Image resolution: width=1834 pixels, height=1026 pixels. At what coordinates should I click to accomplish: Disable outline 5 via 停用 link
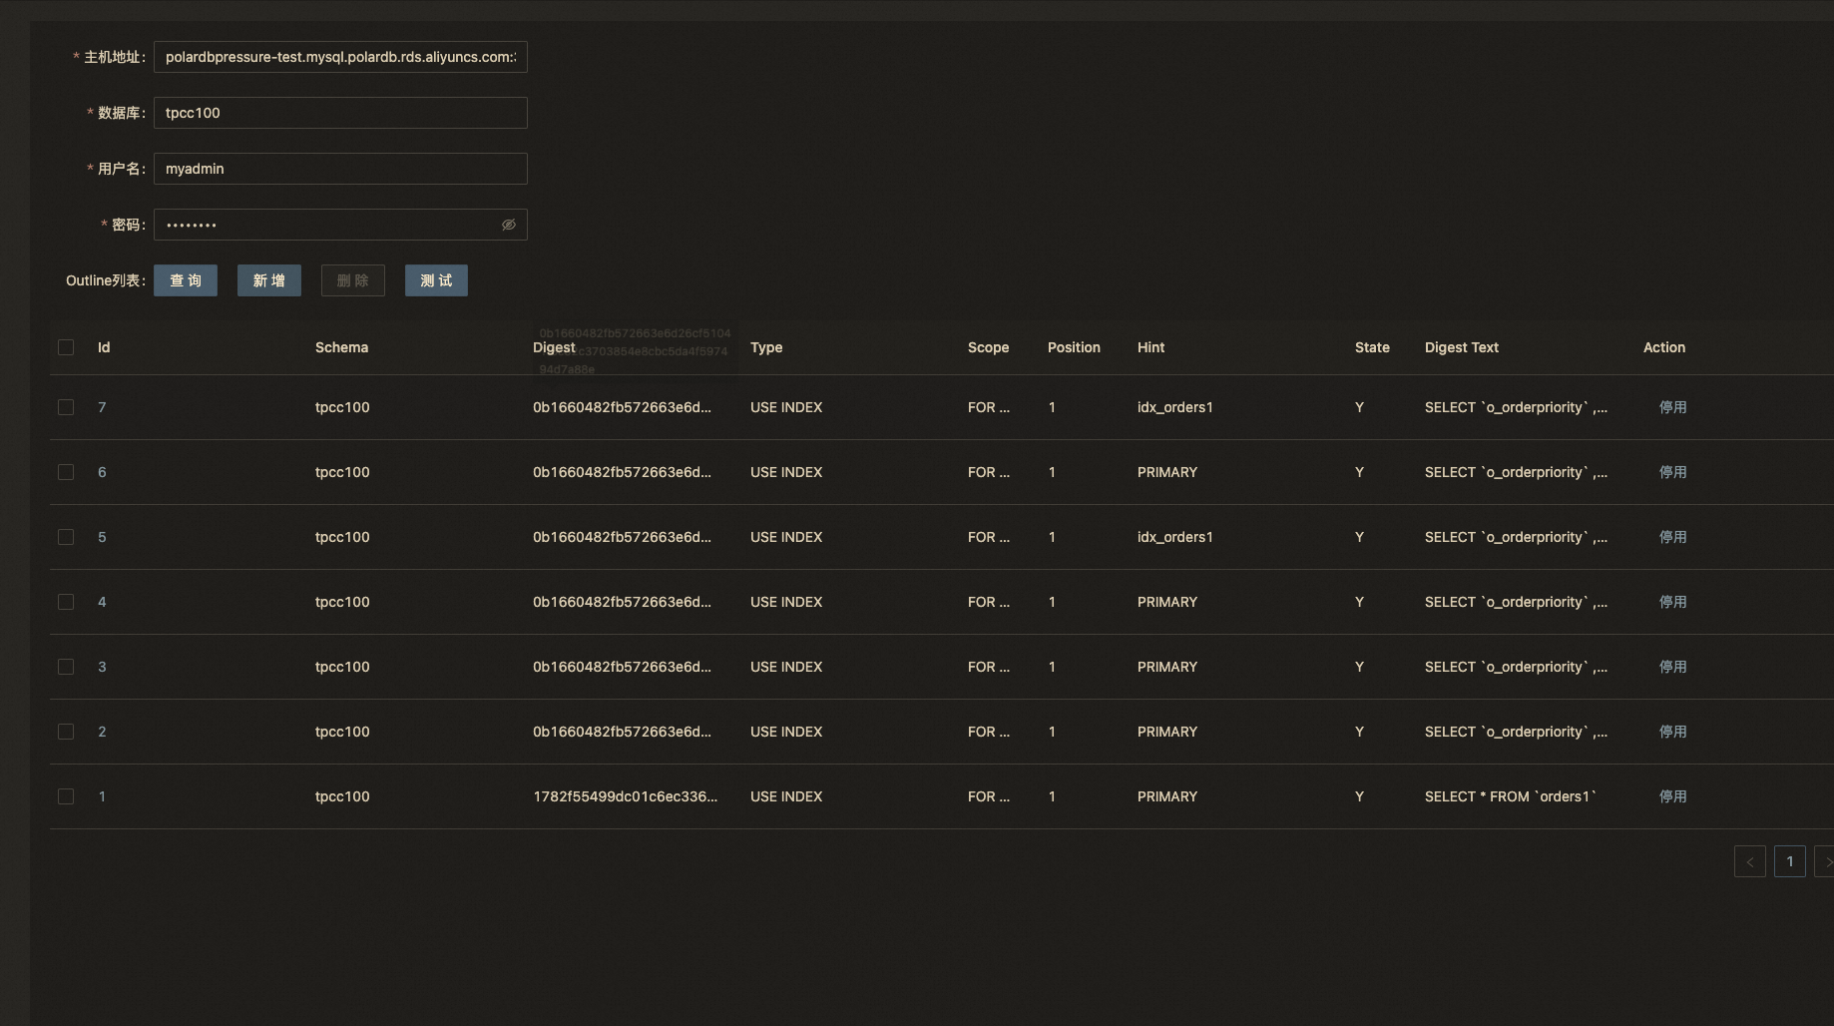1672,537
